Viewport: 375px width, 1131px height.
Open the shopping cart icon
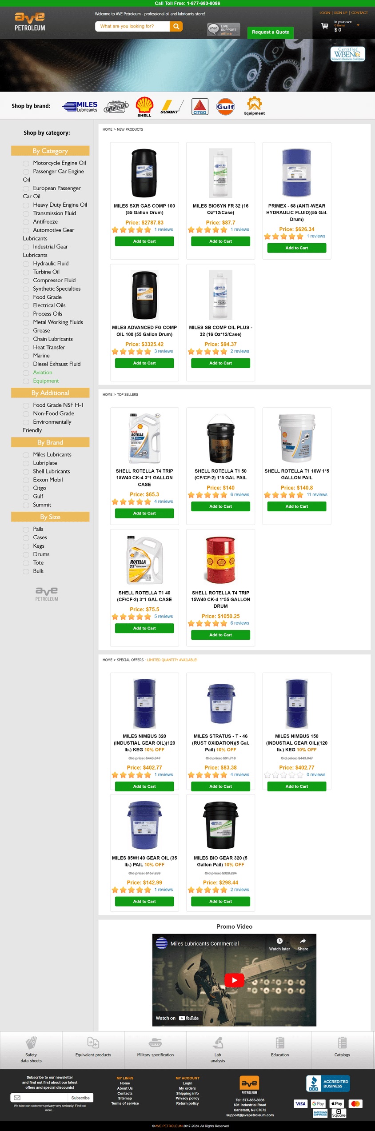pyautogui.click(x=325, y=26)
